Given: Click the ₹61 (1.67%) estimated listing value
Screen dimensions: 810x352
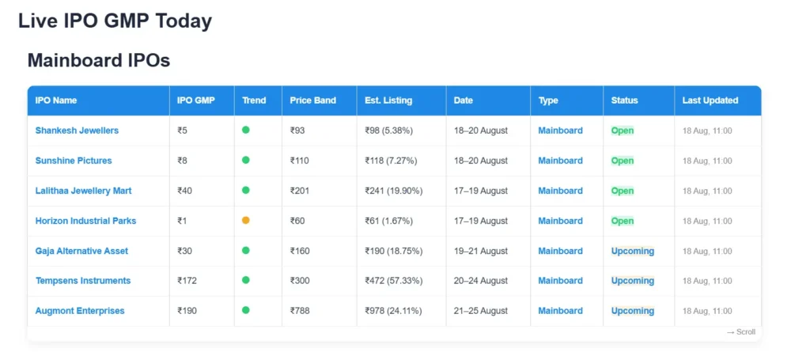Looking at the screenshot, I should pyautogui.click(x=389, y=221).
